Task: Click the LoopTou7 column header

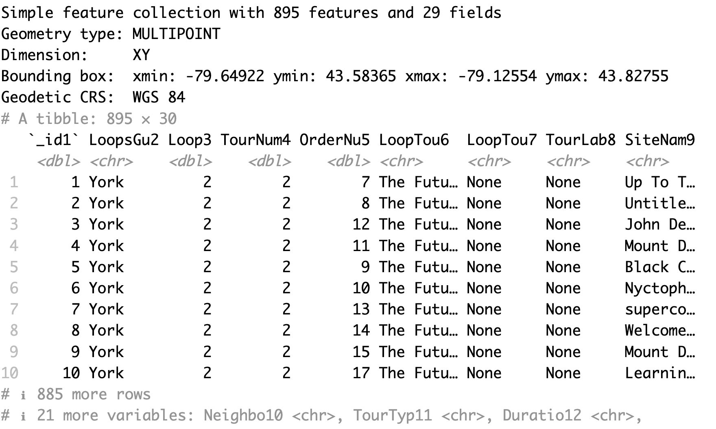Action: 502,140
